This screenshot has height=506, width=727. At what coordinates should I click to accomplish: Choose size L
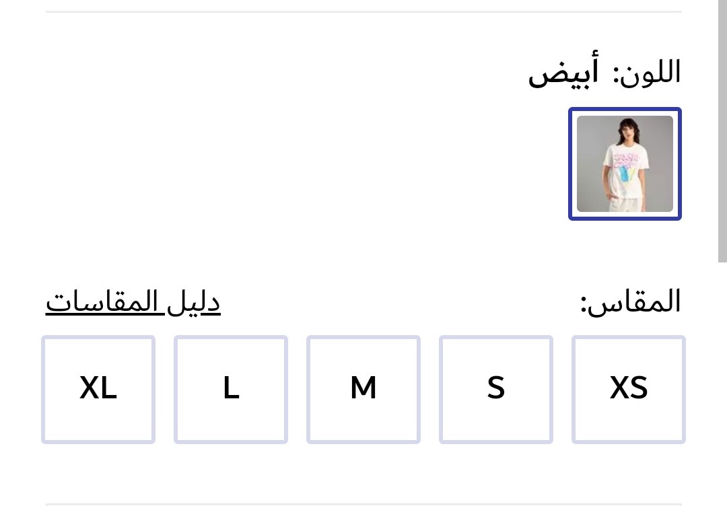coord(231,389)
